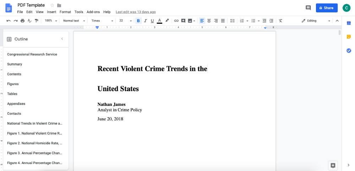Jump to Summary in the outline

[x=15, y=64]
